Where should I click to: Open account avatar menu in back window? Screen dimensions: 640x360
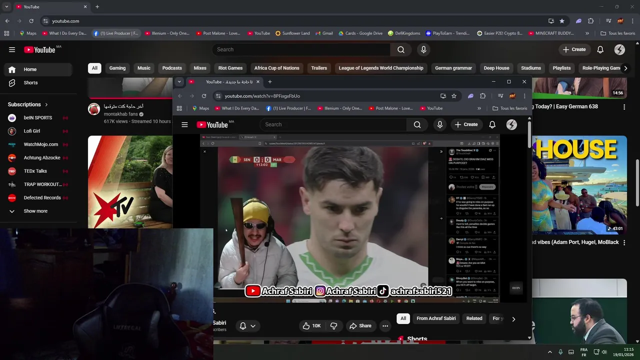[619, 49]
